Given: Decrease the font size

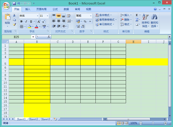Looking at the screenshot, I should click(44, 21).
